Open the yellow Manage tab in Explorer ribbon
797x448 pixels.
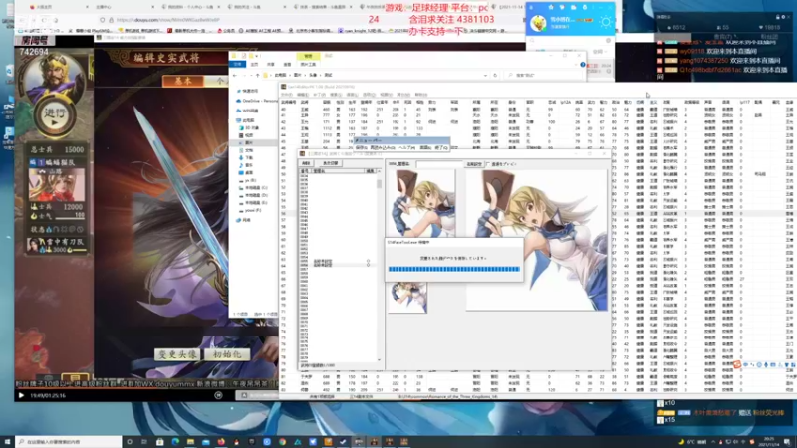pyautogui.click(x=308, y=56)
